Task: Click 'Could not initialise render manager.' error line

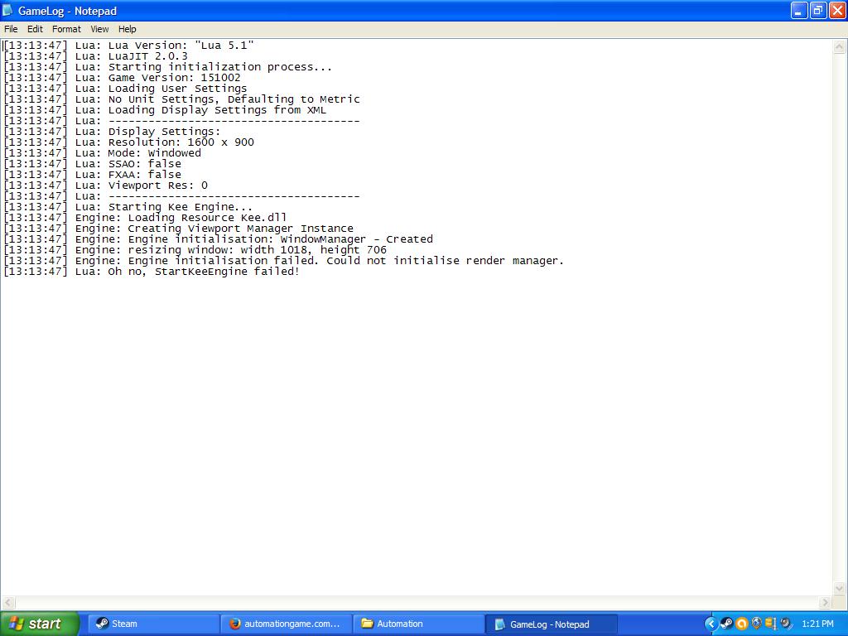Action: click(283, 261)
